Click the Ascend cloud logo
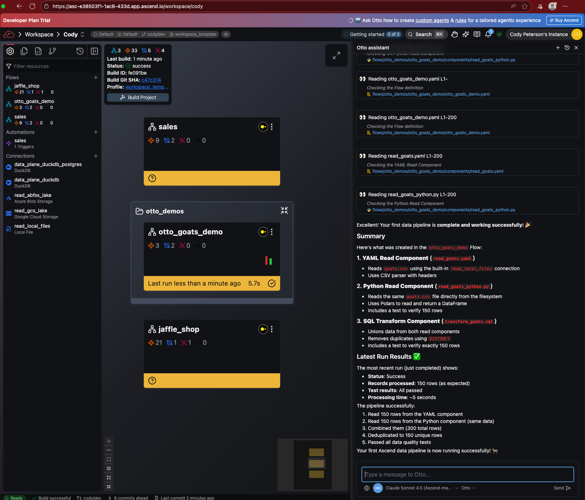The height and width of the screenshot is (500, 585). click(x=9, y=34)
